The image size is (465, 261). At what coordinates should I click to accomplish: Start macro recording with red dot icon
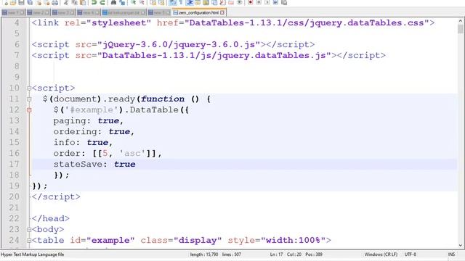pyautogui.click(x=250, y=3)
